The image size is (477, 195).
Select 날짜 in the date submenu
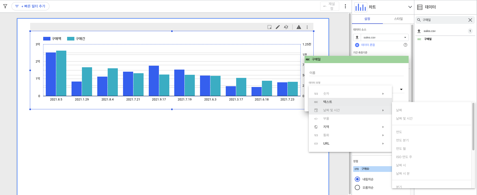coord(432,110)
